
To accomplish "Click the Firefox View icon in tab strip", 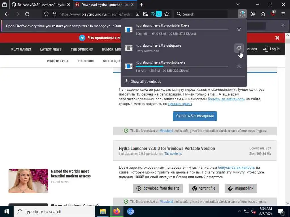I will pyautogui.click(x=5, y=5).
